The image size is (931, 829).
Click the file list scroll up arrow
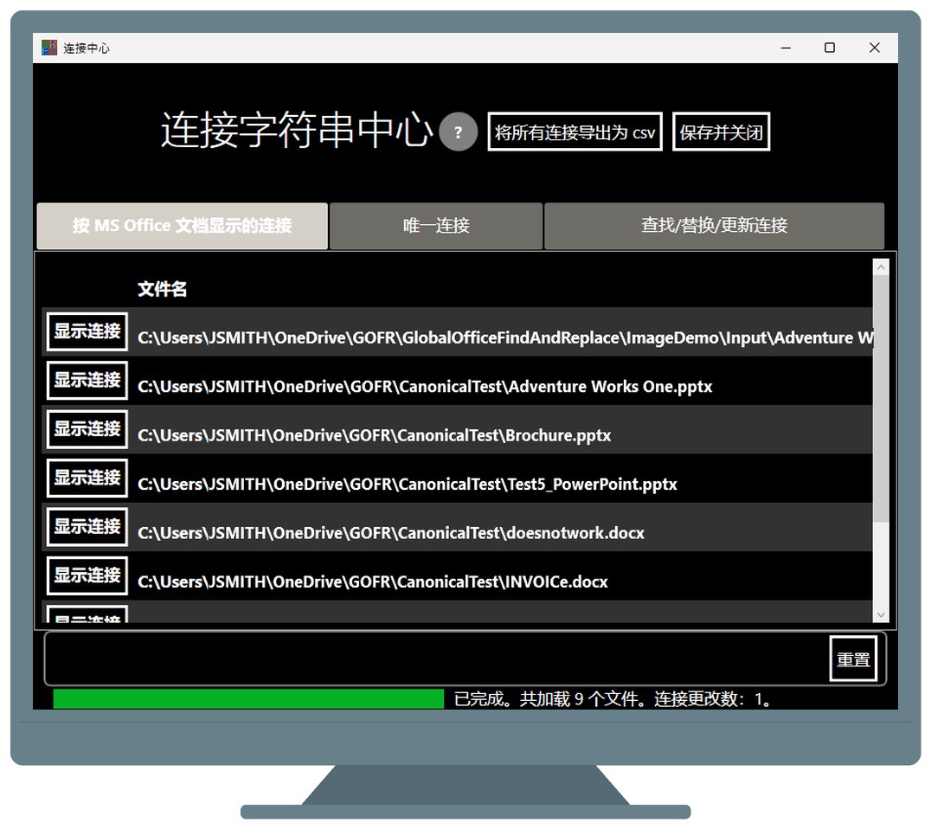tap(881, 267)
